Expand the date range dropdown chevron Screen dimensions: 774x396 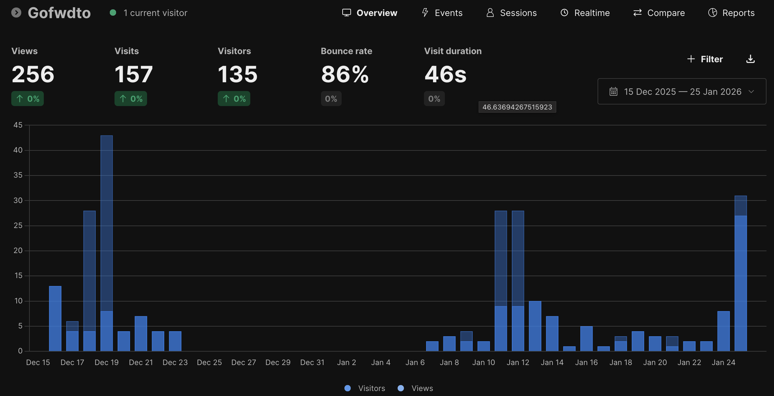coord(752,91)
